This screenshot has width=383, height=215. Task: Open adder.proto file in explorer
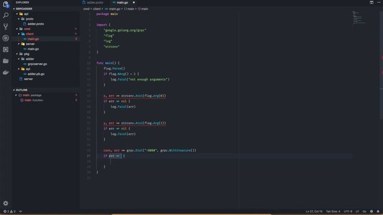pos(36,24)
